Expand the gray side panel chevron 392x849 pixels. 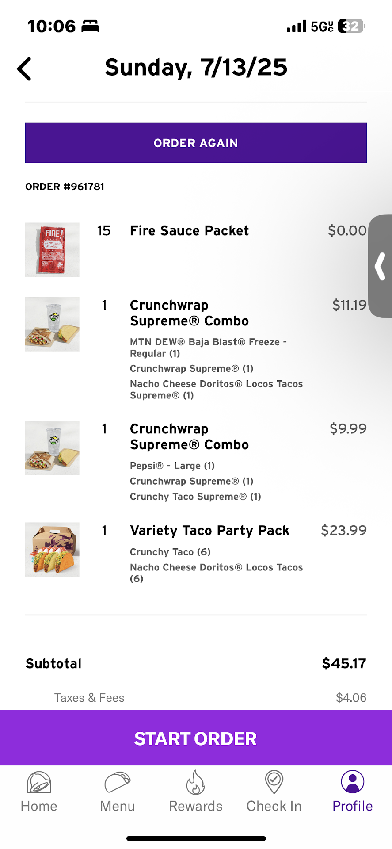pyautogui.click(x=380, y=266)
